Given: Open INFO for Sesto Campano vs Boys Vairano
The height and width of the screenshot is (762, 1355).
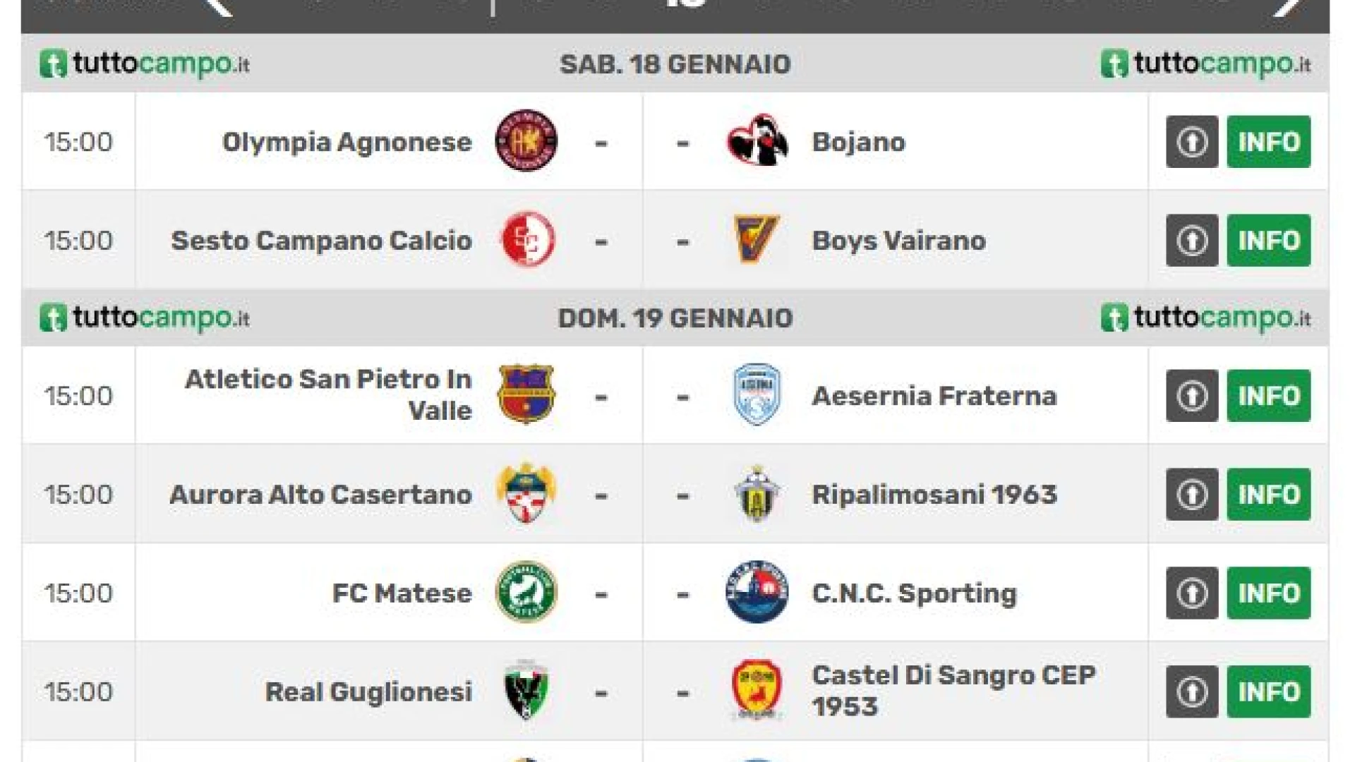Looking at the screenshot, I should click(x=1269, y=241).
